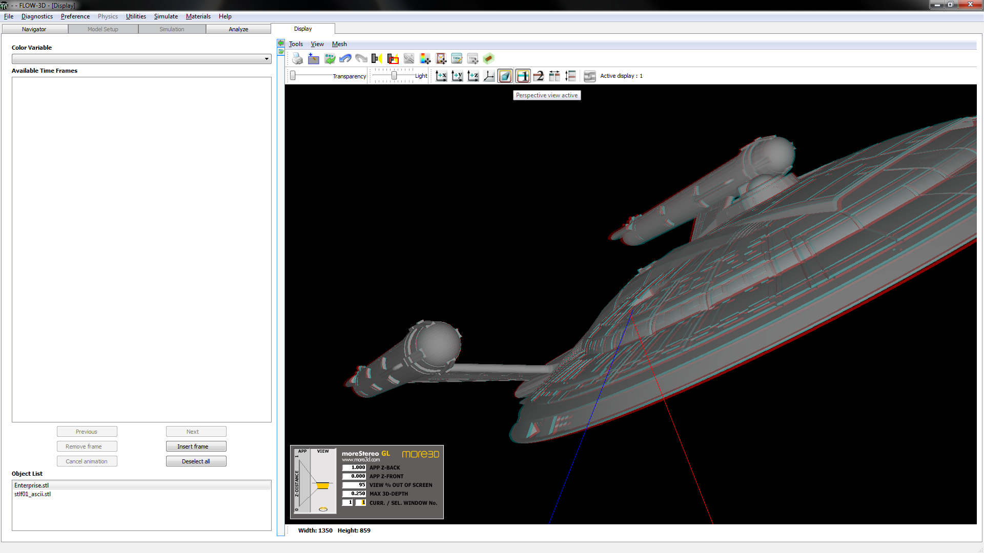Click the Insert frame button
The image size is (984, 553).
click(x=196, y=446)
